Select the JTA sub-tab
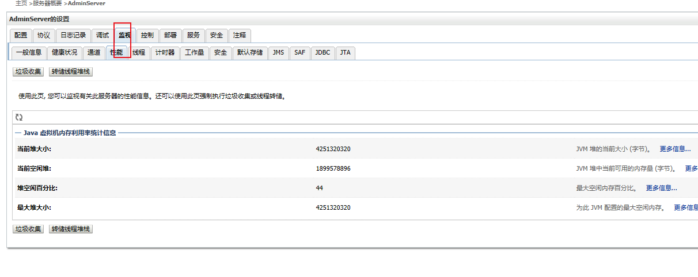Screen dimensions: 698x277 [x=345, y=53]
